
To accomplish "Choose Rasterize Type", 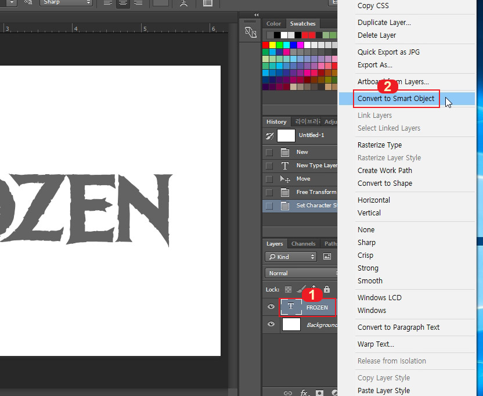I will (x=380, y=145).
